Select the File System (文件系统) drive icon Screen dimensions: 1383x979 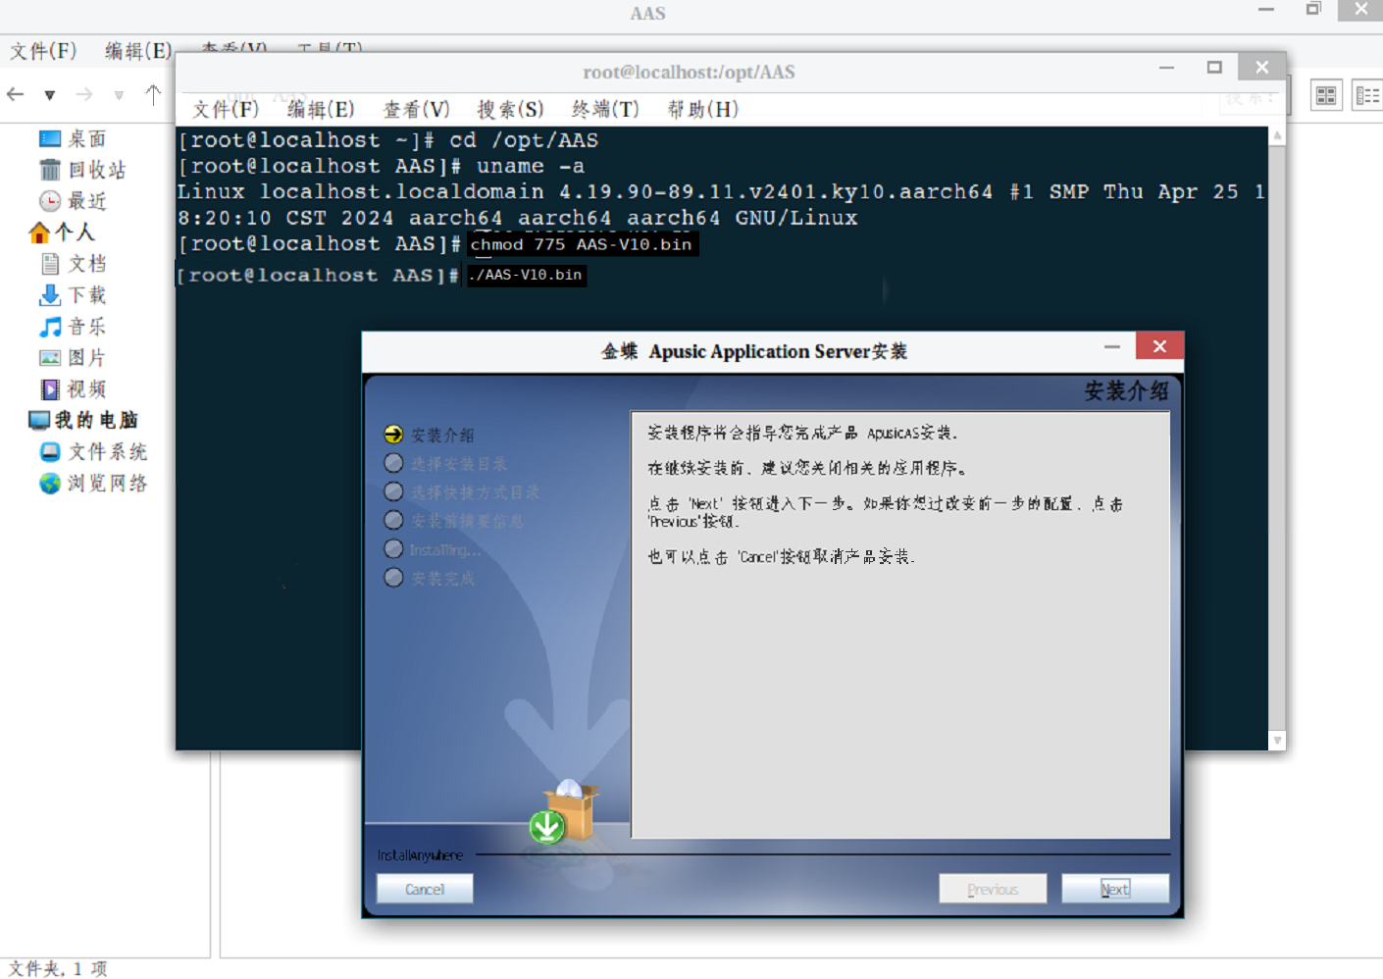(50, 452)
